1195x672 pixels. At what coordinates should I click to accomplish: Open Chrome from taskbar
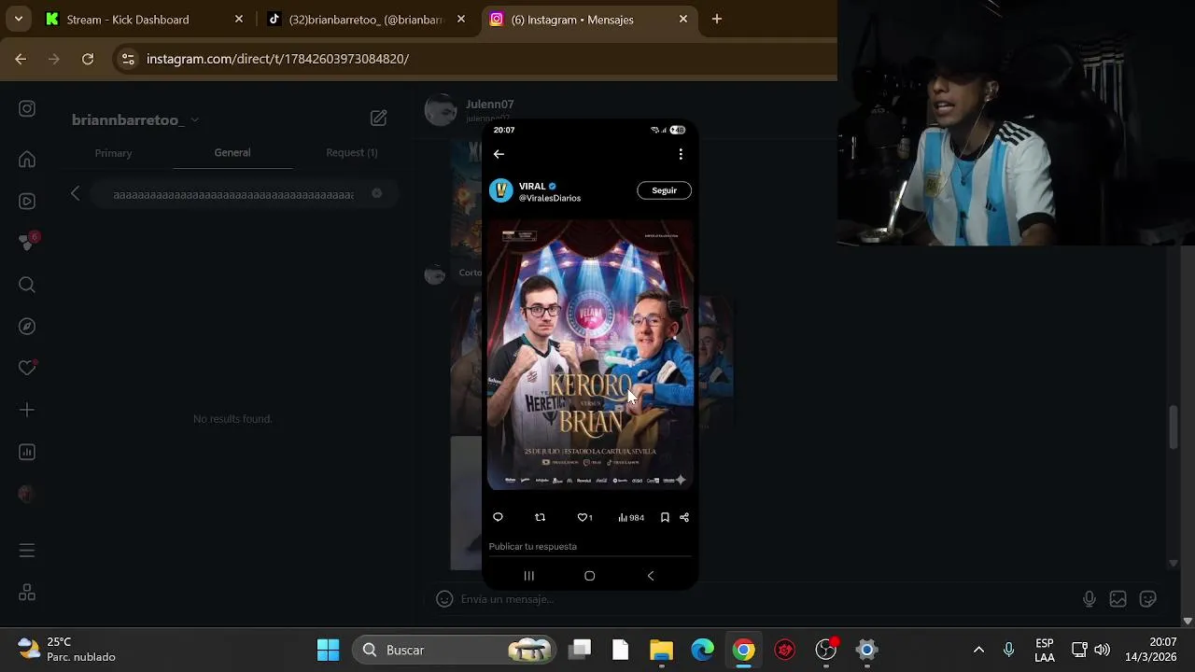[743, 650]
